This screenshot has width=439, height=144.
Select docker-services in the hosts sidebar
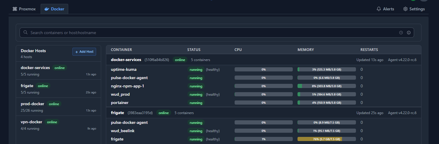(58, 71)
